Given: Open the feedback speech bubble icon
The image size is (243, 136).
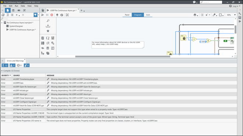Looking at the screenshot, I should tap(194, 2).
